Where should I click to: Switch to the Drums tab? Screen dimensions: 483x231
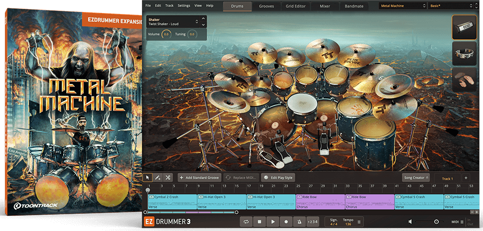[x=237, y=6]
